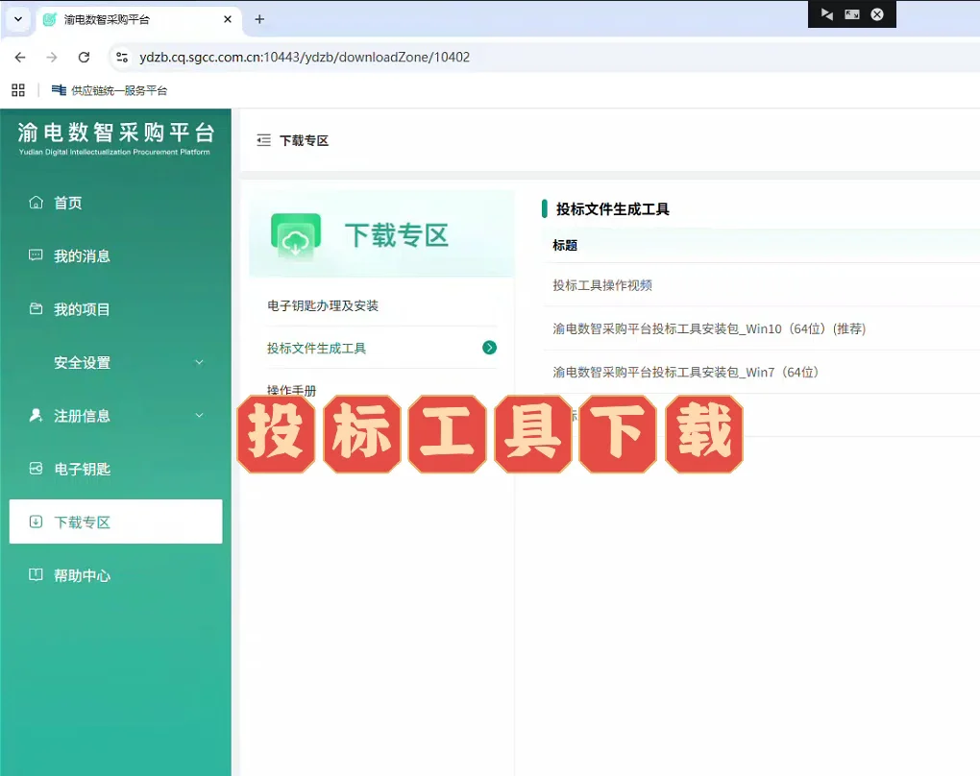Click the browser back arrow
The image size is (980, 776).
[x=19, y=57]
